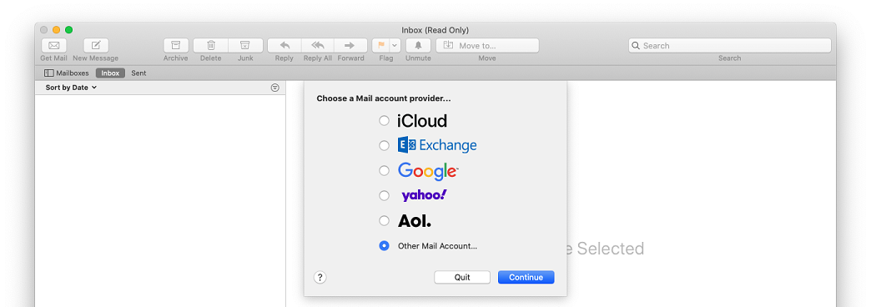871x307 pixels.
Task: Click the Google logo
Action: 428,171
